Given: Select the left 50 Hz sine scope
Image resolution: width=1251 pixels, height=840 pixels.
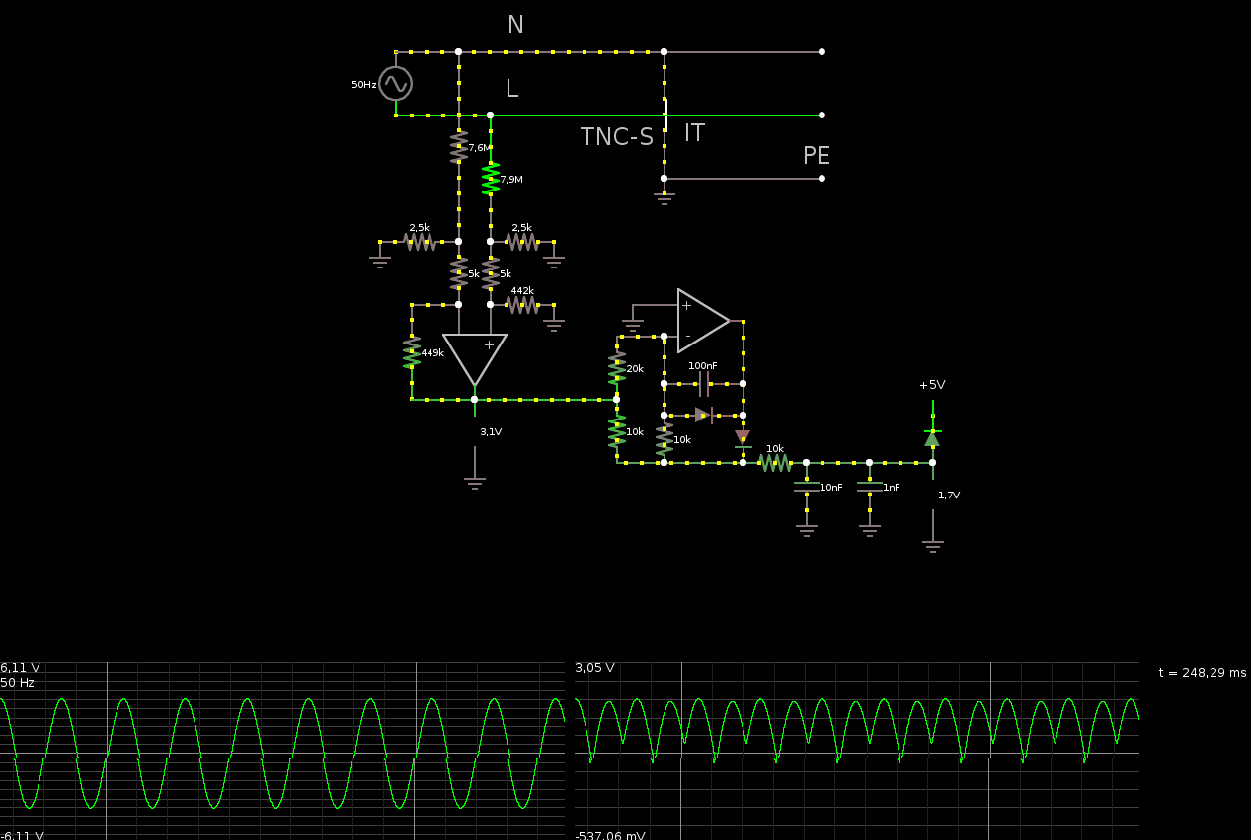Looking at the screenshot, I should pos(282,751).
